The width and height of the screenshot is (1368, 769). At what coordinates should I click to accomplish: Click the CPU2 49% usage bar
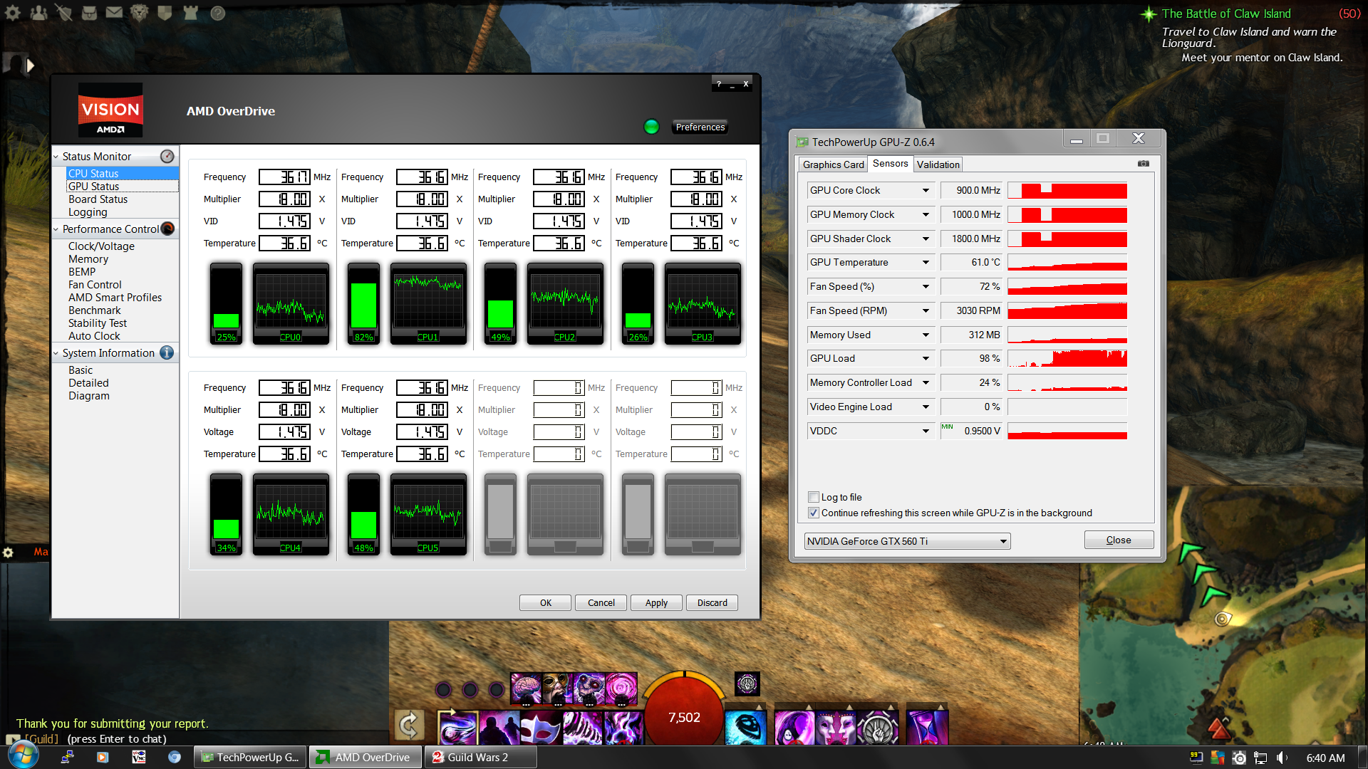pyautogui.click(x=500, y=303)
